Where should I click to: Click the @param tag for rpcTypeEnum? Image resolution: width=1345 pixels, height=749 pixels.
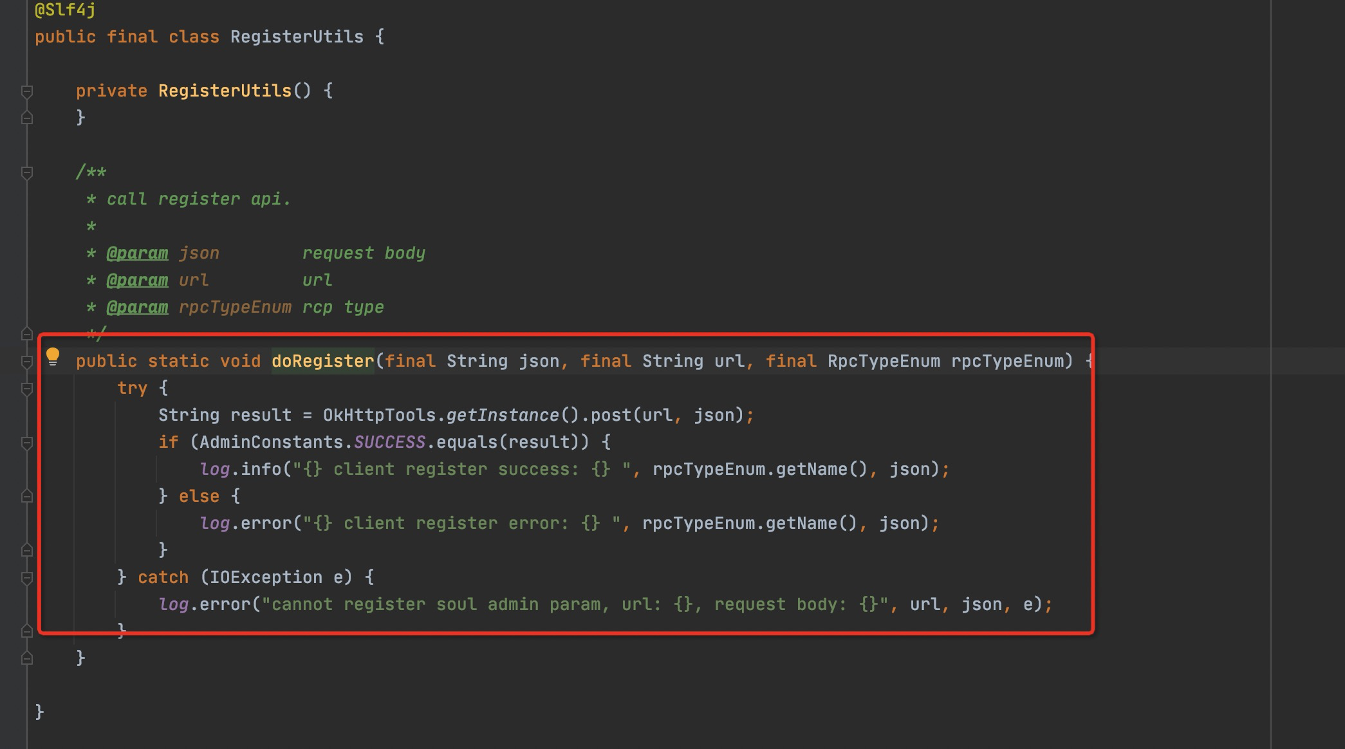pyautogui.click(x=137, y=307)
